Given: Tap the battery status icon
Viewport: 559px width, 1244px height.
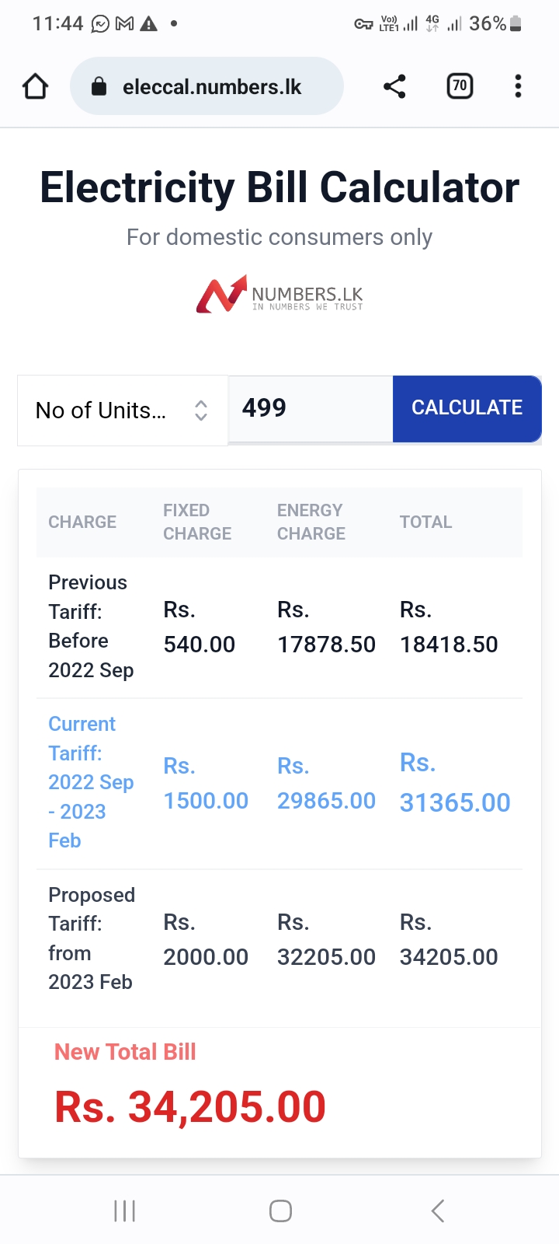Looking at the screenshot, I should tap(516, 24).
